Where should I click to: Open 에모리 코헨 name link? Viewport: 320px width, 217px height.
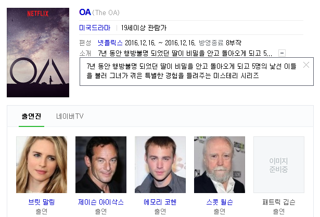160,202
